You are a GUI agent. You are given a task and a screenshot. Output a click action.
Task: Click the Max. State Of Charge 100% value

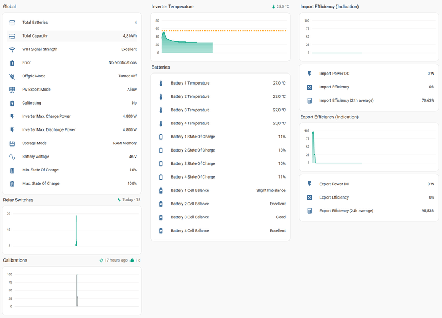pos(132,183)
